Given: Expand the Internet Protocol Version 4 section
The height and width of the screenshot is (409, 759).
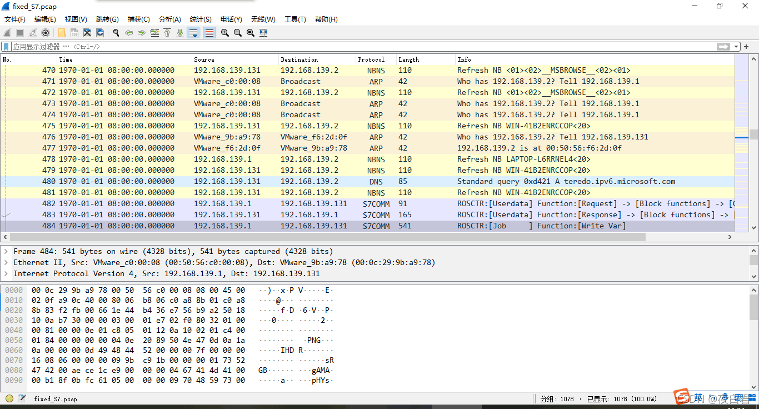Looking at the screenshot, I should (x=7, y=273).
